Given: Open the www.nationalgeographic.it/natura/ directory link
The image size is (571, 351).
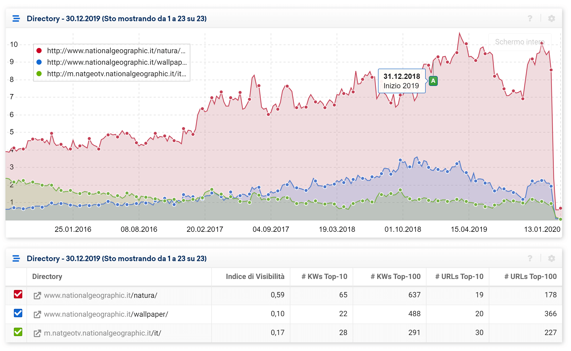Looking at the screenshot, I should click(101, 295).
